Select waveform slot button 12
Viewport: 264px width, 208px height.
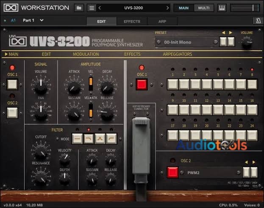[x=207, y=110]
